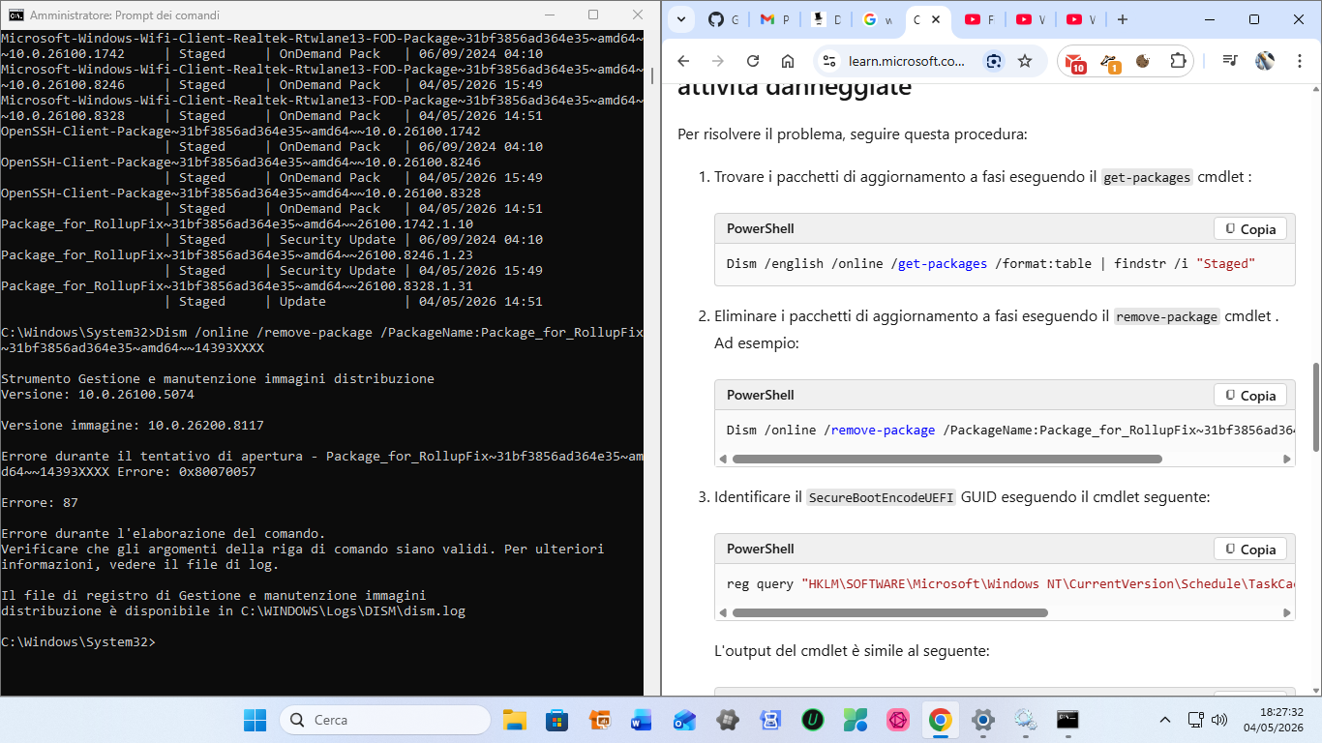Click the Cerca taskbar search box
1322x743 pixels.
385,720
